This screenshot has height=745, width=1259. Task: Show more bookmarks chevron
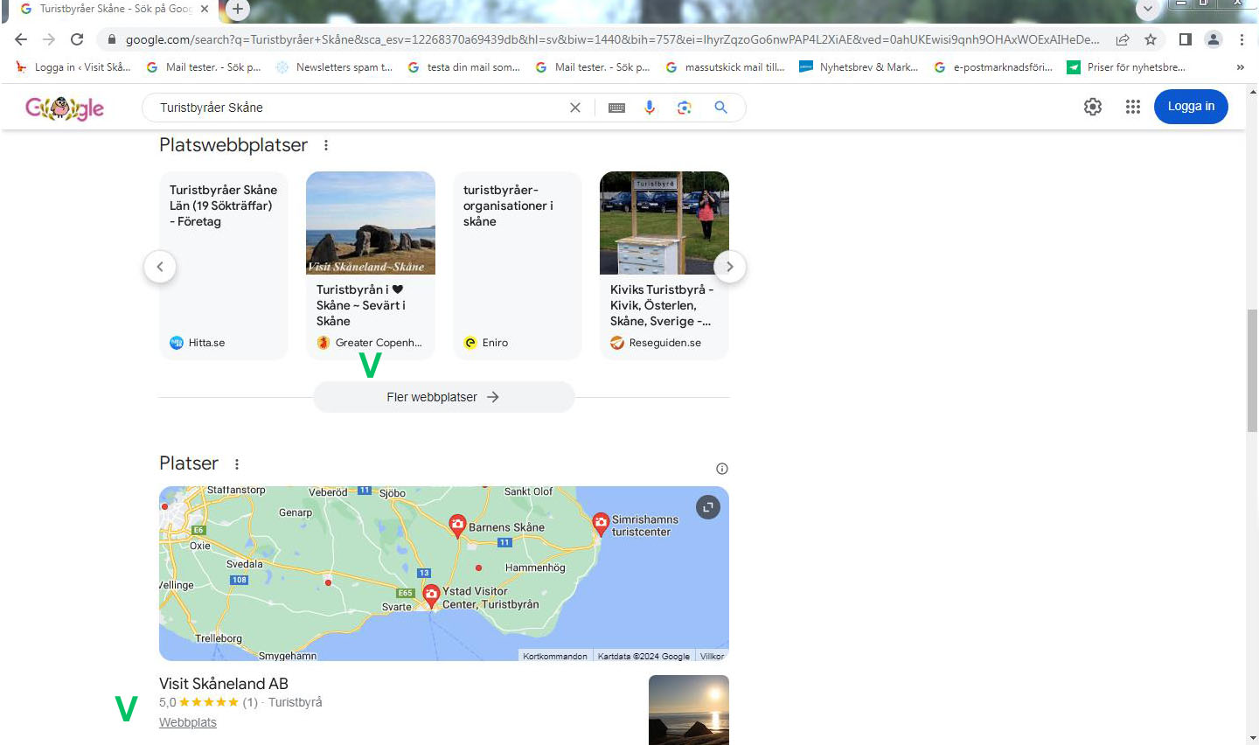1240,67
